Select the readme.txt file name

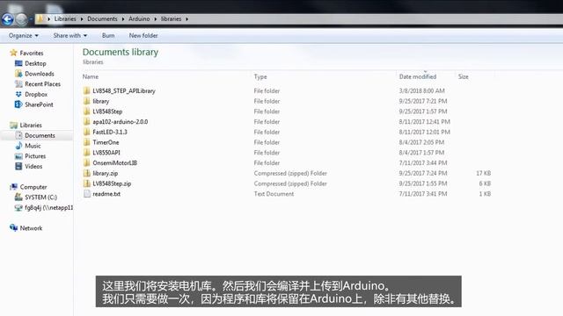pyautogui.click(x=106, y=194)
